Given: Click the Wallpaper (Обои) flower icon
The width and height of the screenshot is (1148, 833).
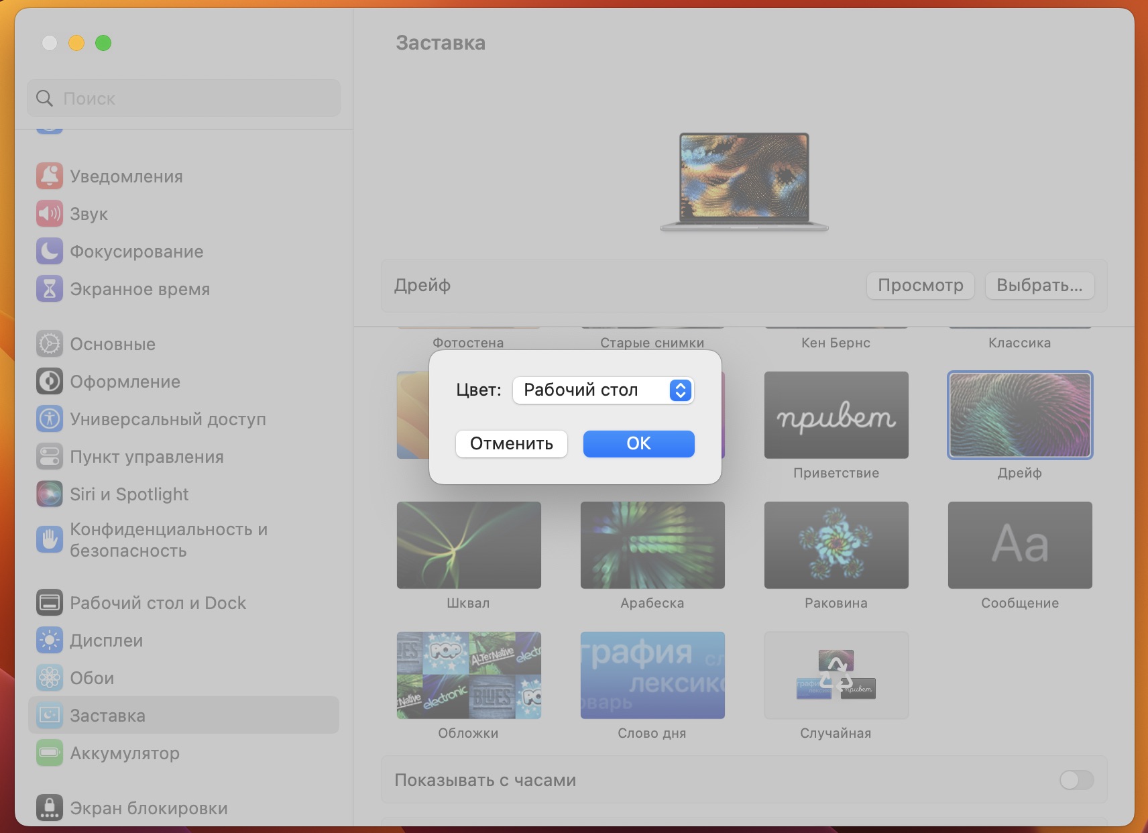Looking at the screenshot, I should coord(50,677).
